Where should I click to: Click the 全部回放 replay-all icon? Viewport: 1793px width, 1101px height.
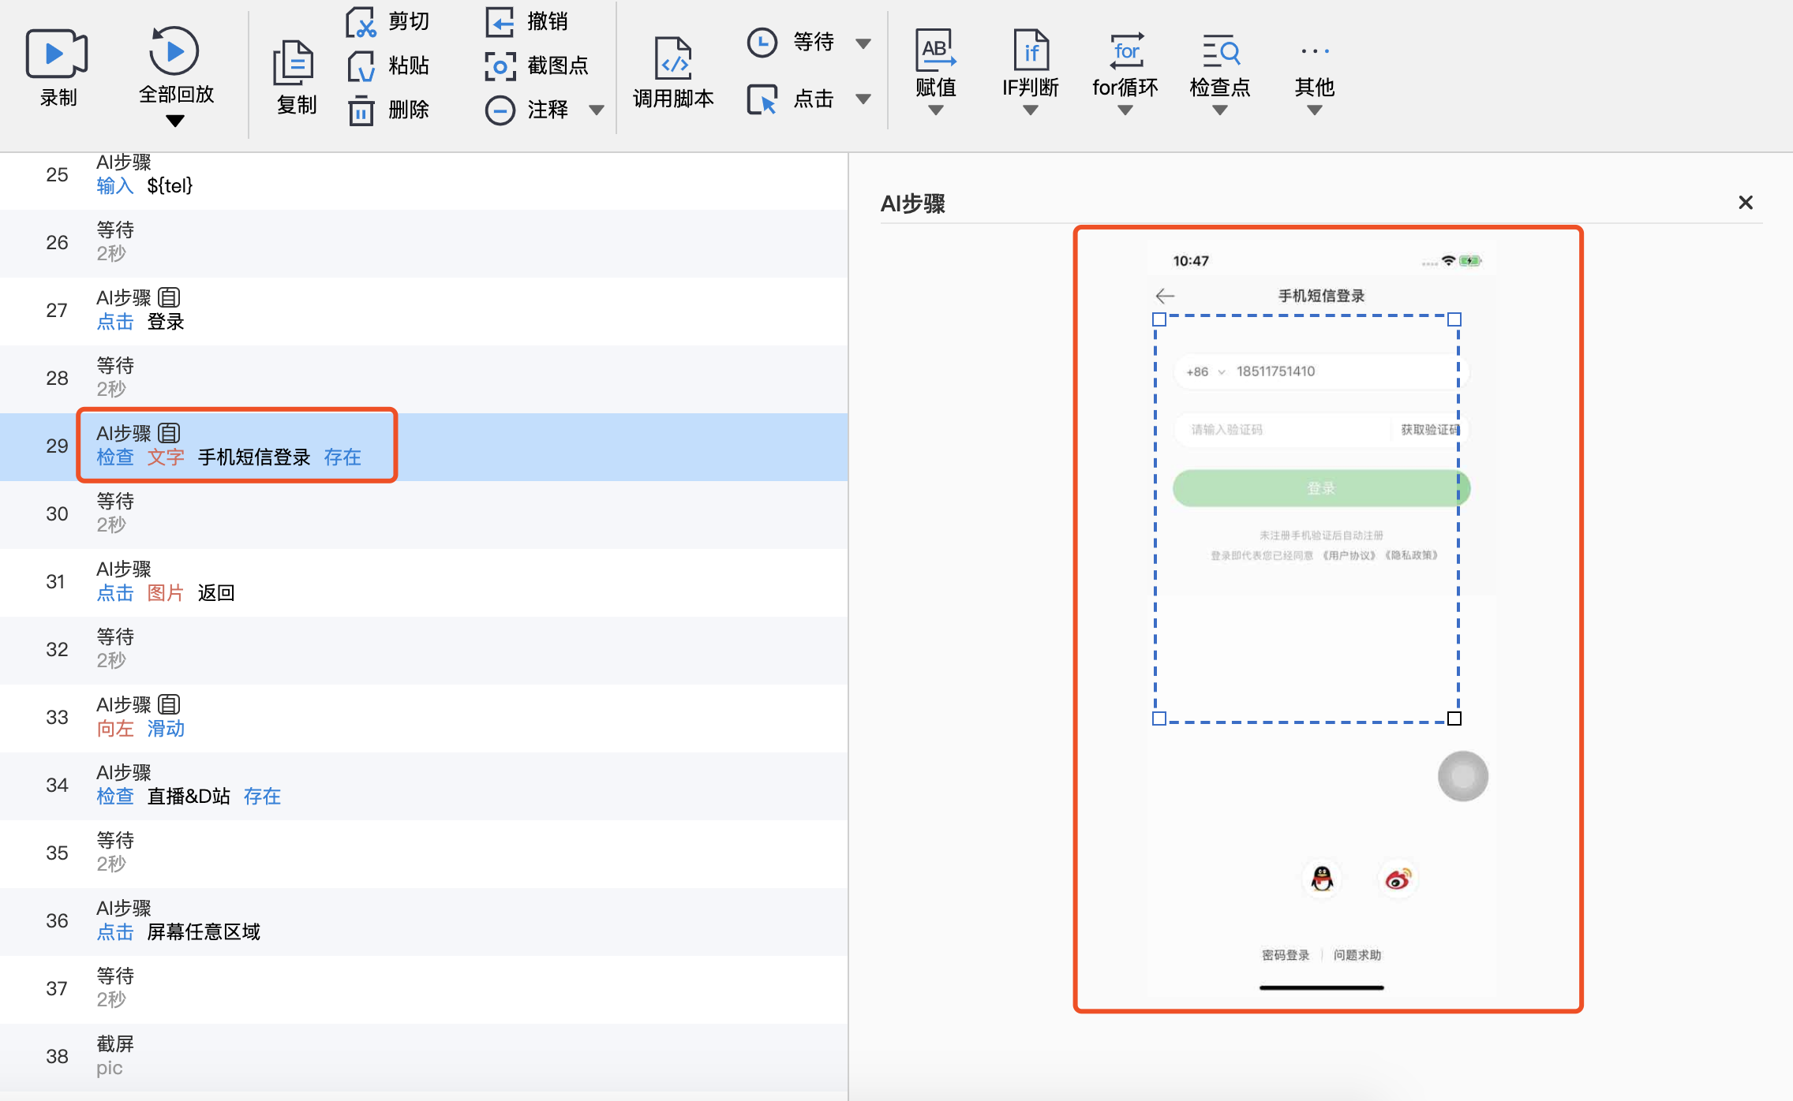click(174, 51)
